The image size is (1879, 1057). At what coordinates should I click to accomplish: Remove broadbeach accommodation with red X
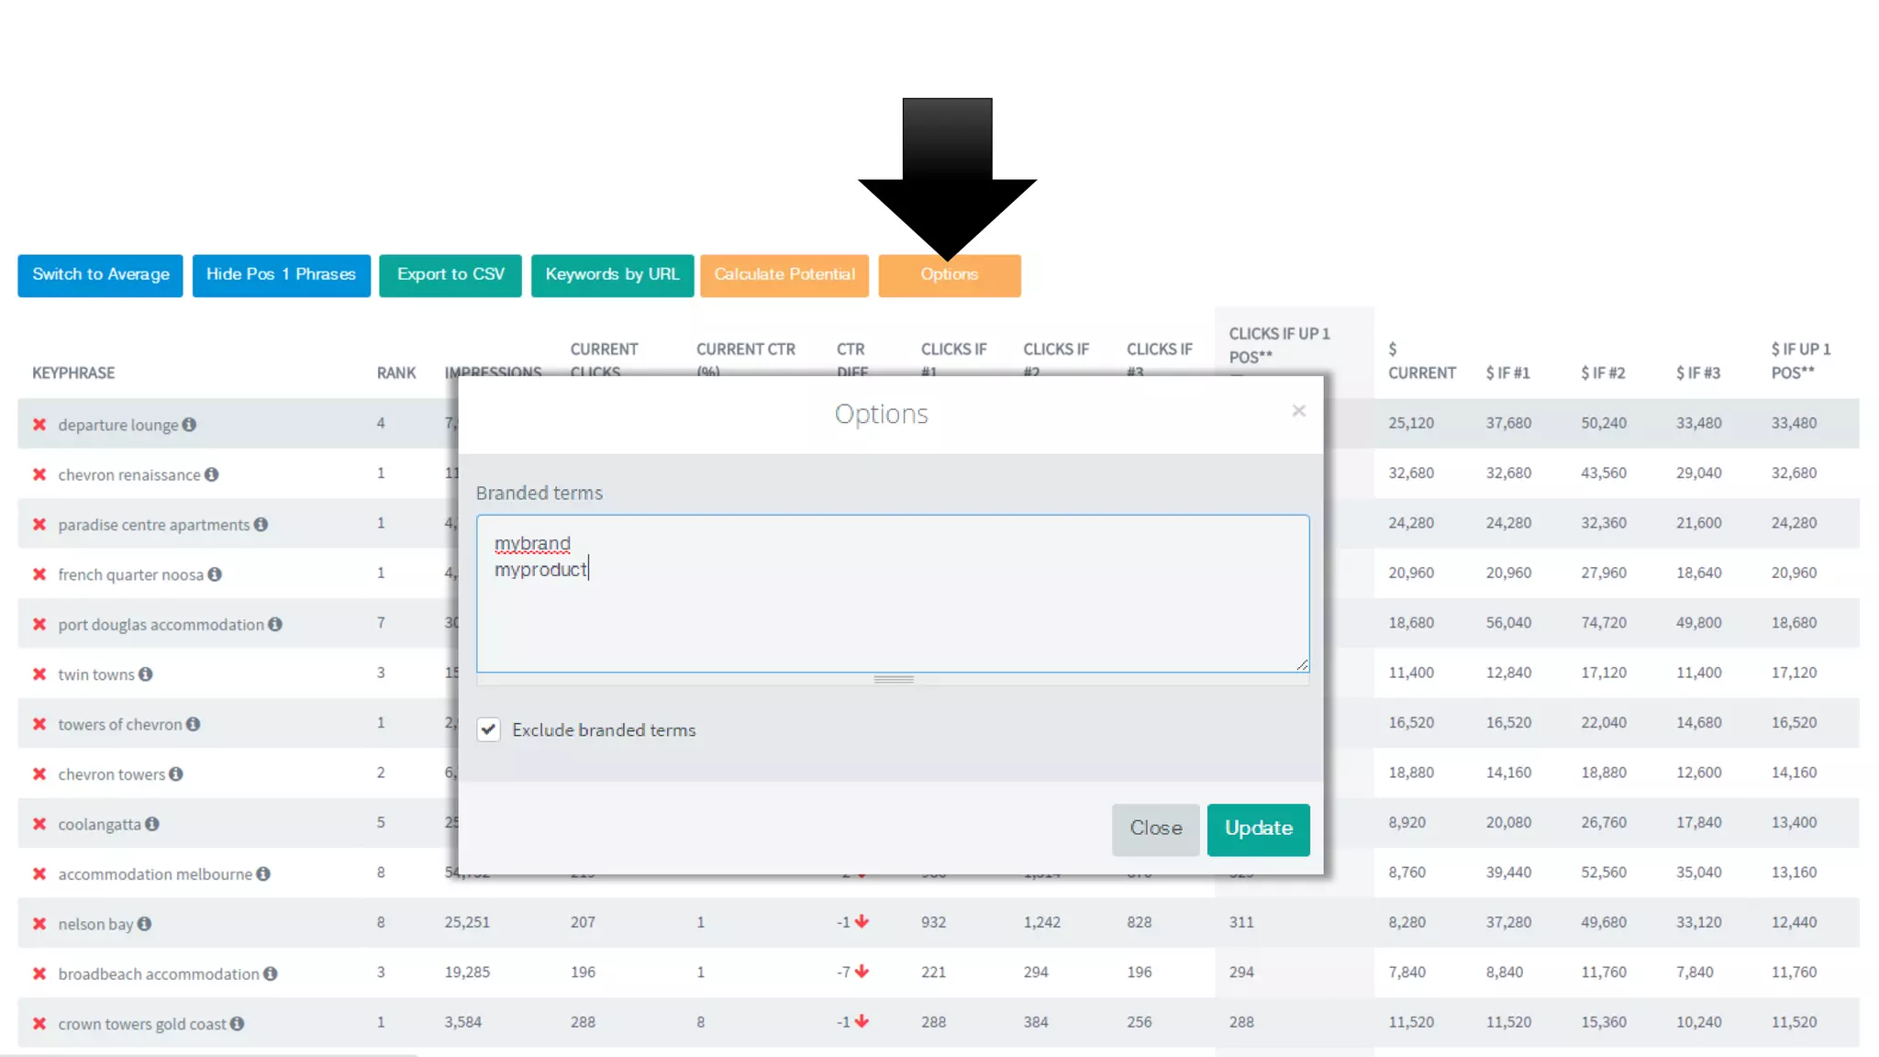pyautogui.click(x=39, y=974)
